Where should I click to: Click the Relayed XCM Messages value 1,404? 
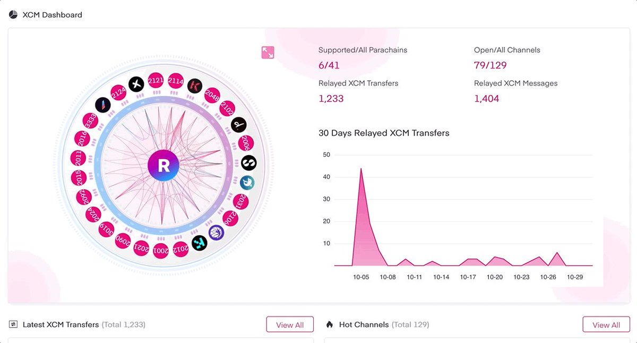click(x=487, y=99)
